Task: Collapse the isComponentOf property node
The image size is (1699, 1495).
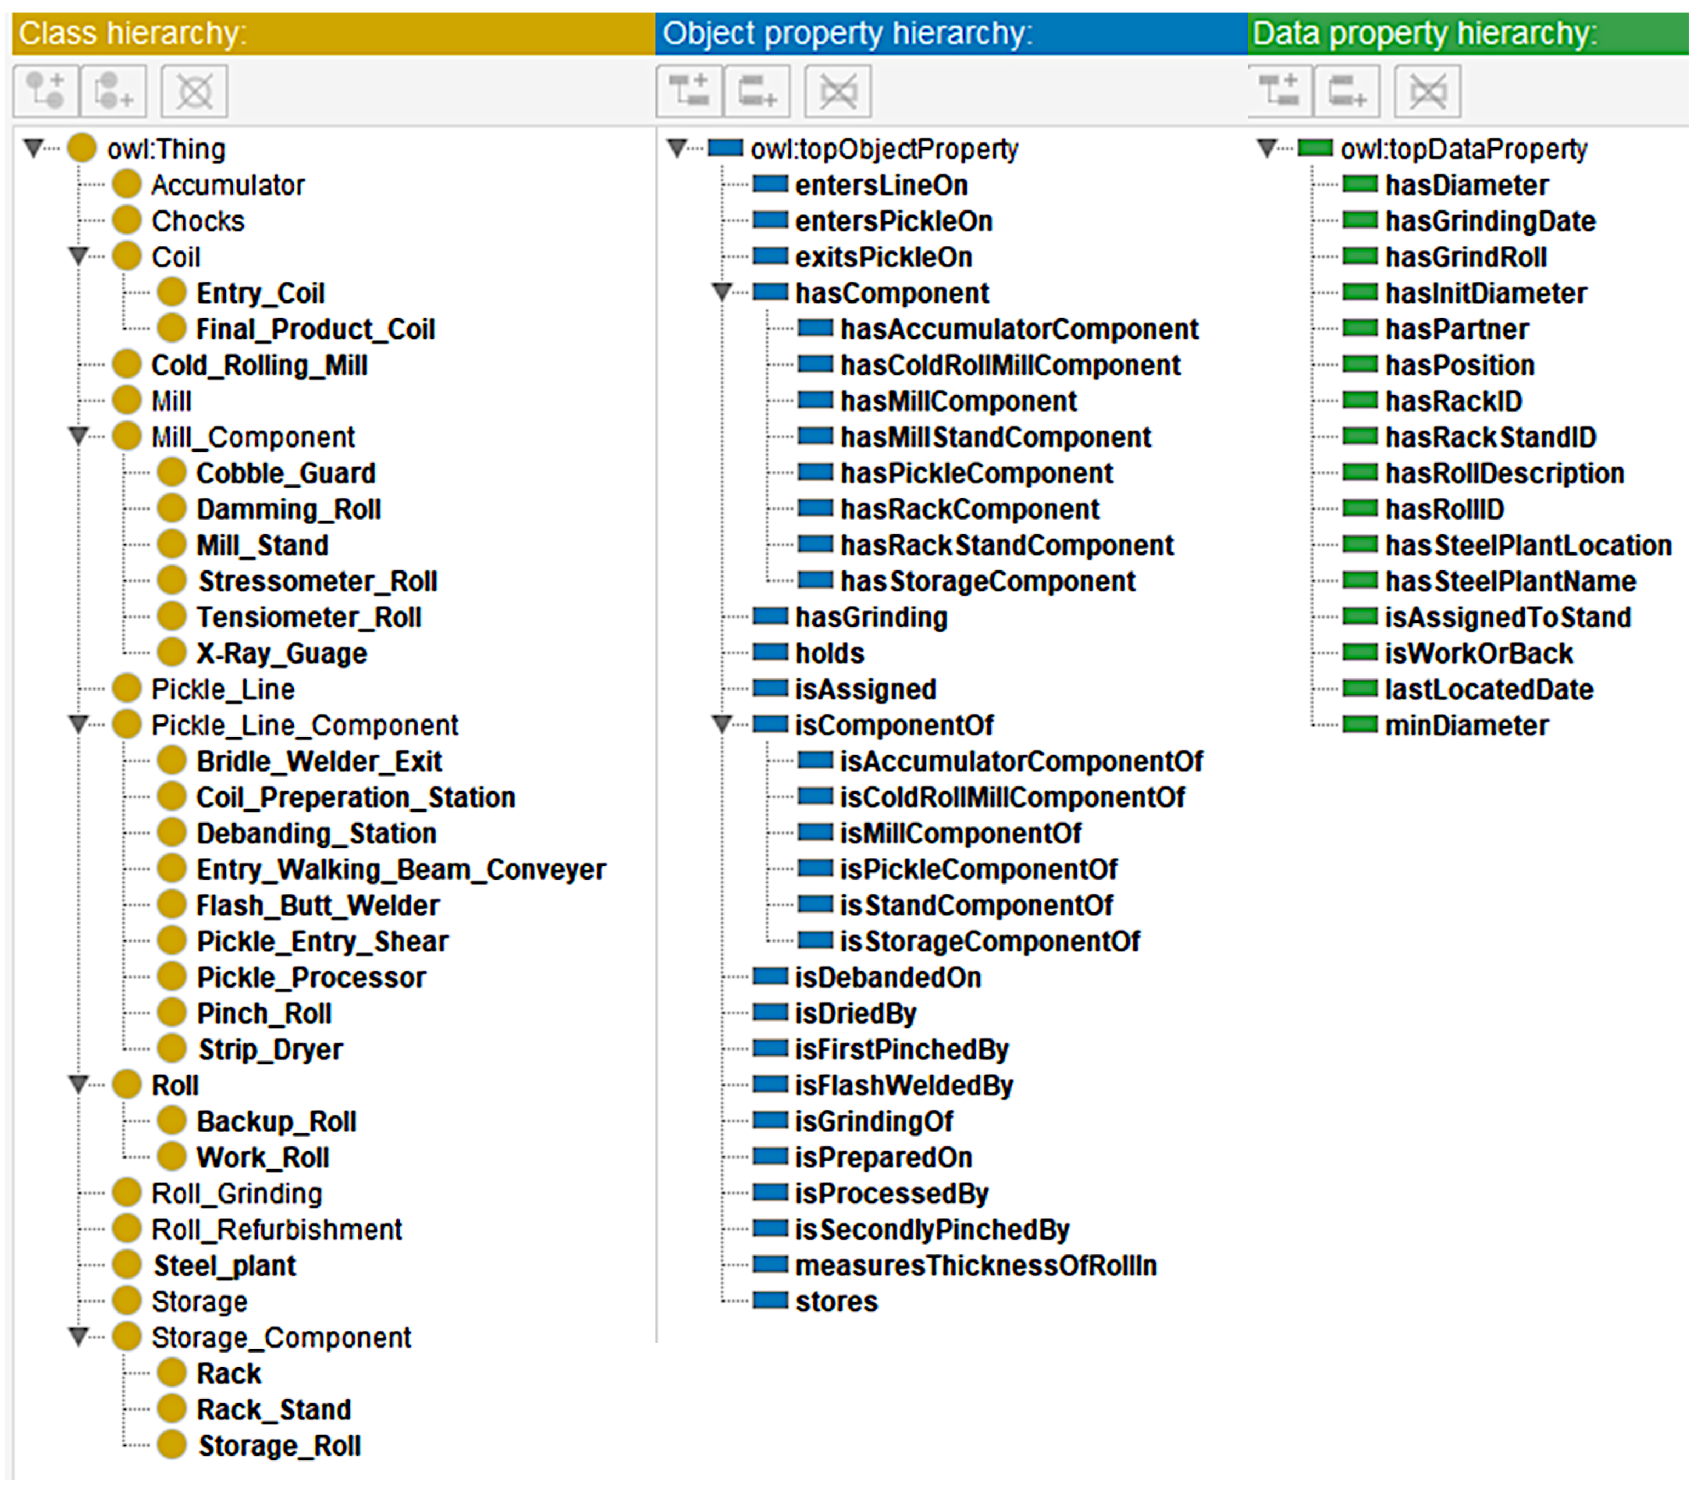Action: point(722,724)
